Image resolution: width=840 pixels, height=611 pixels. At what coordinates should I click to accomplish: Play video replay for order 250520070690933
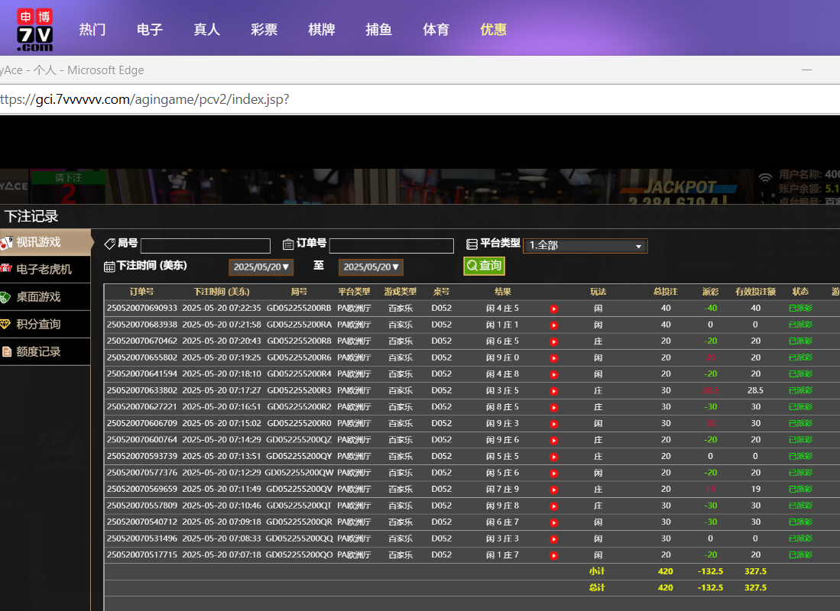554,309
